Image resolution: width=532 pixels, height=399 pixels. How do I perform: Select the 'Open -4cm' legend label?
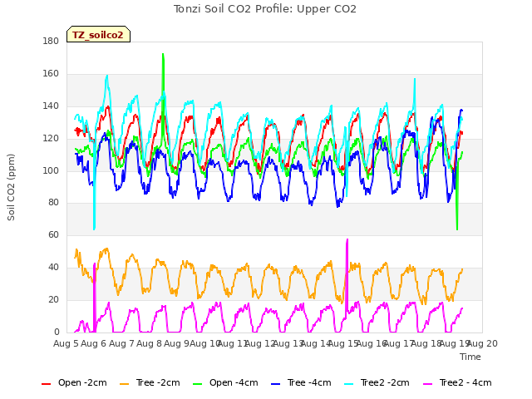[234, 382]
